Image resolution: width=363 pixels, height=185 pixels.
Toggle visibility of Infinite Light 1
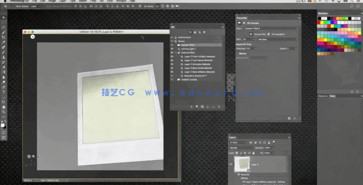[172, 49]
